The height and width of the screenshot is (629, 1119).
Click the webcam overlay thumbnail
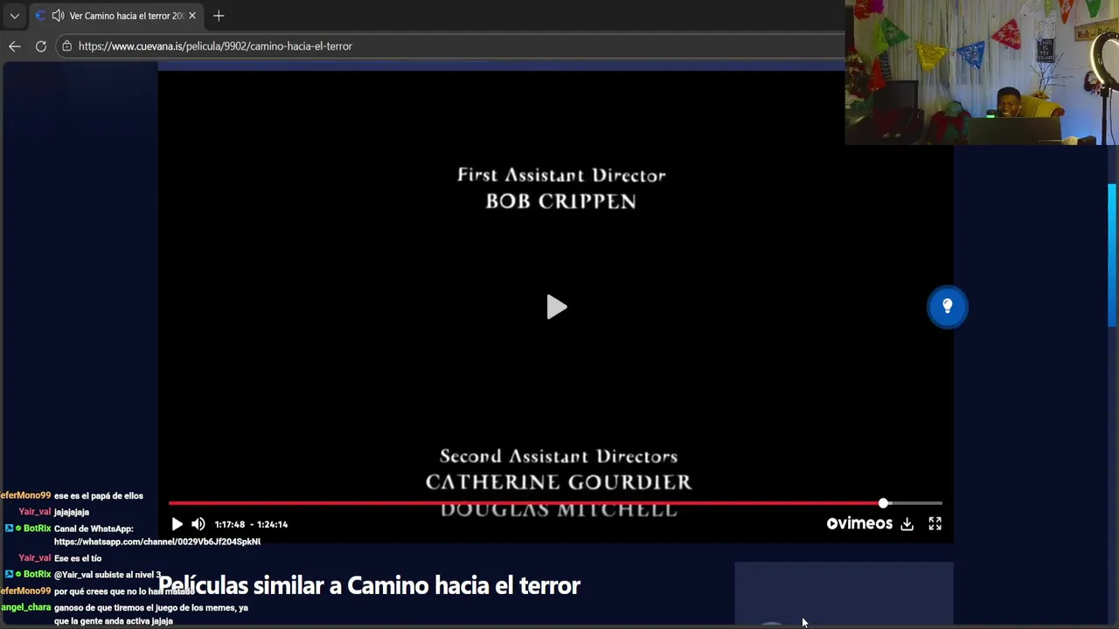tap(982, 73)
